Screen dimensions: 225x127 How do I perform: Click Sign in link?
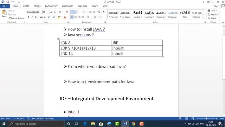[x=217, y=6]
